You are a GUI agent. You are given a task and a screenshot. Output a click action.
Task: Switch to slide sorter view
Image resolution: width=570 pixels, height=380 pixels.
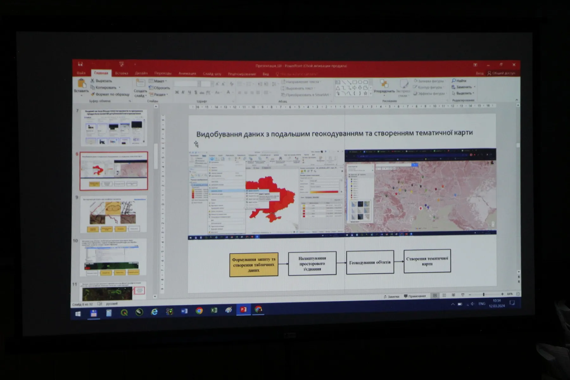444,295
